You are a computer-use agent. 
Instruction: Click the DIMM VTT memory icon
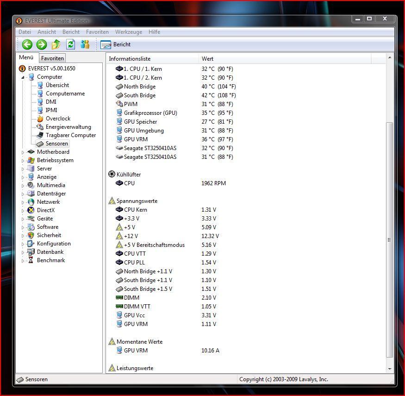(x=119, y=306)
